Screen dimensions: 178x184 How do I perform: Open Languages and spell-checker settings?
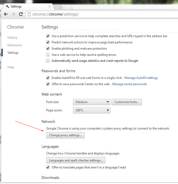click(76, 160)
